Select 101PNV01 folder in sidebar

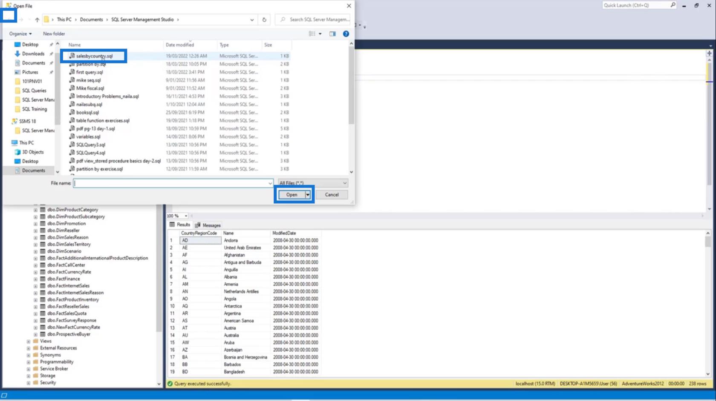click(32, 81)
